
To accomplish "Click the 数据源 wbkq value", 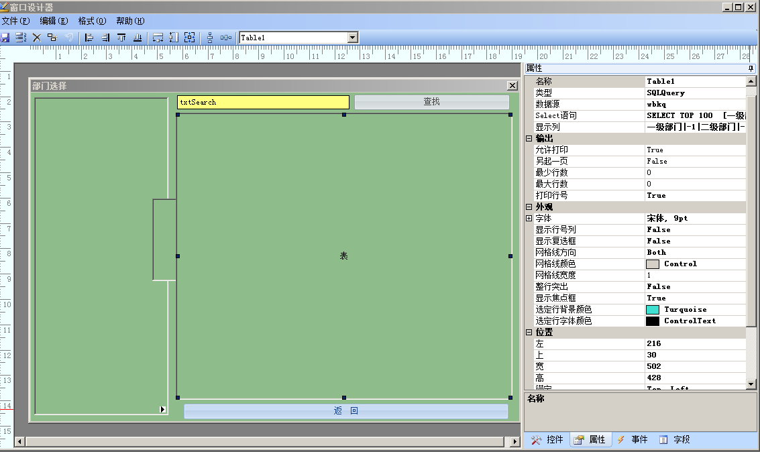I will [x=695, y=104].
